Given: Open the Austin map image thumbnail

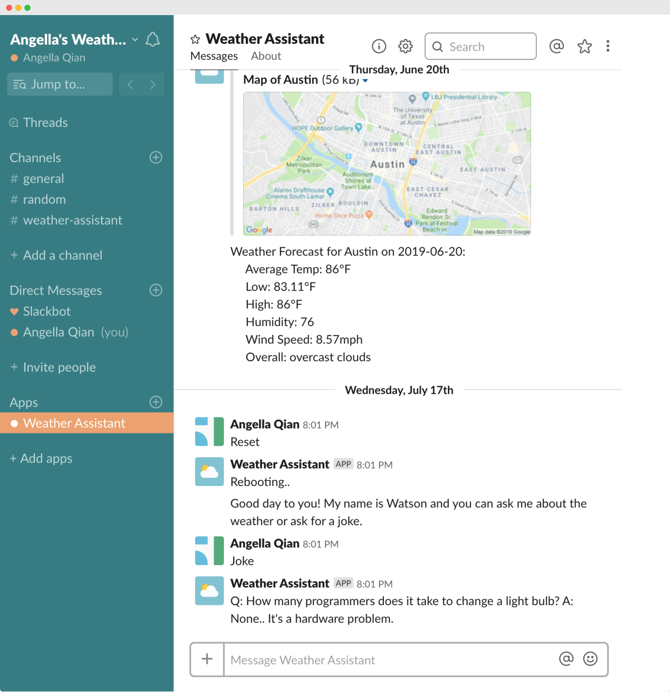Looking at the screenshot, I should coord(387,164).
